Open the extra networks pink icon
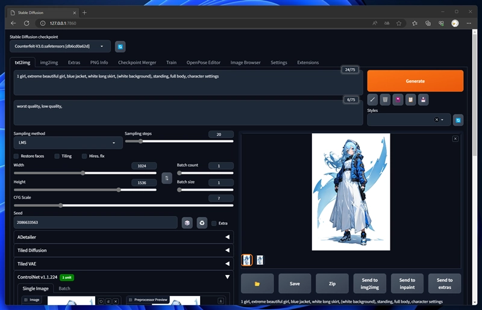482x310 pixels. [x=398, y=99]
